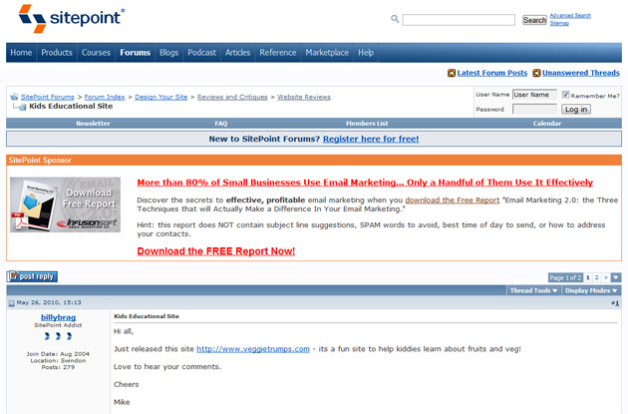The image size is (628, 414).
Task: Click the Unanswered Threads icon
Action: tap(536, 73)
